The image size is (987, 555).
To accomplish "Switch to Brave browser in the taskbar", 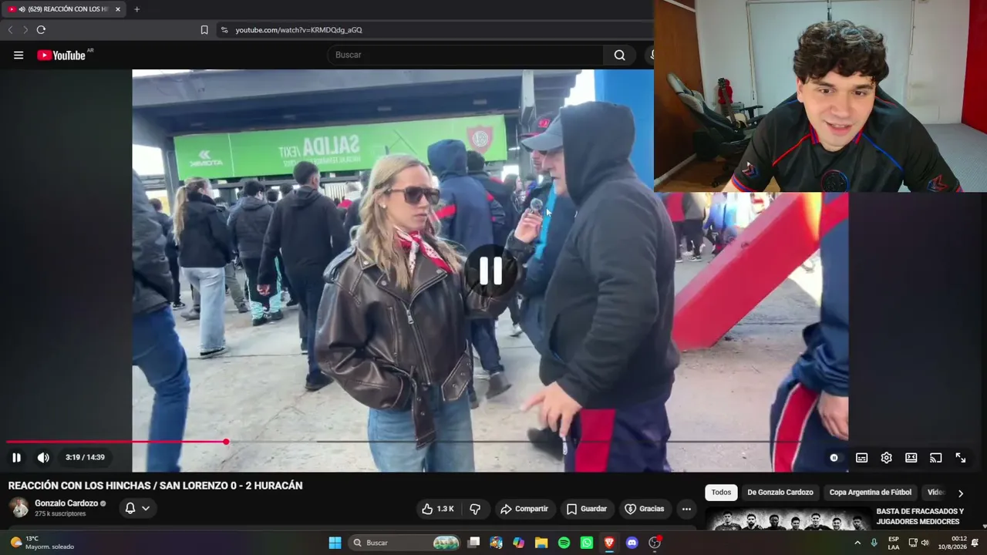I will [x=609, y=543].
